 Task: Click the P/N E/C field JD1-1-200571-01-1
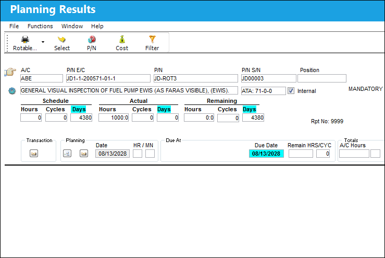(x=108, y=78)
